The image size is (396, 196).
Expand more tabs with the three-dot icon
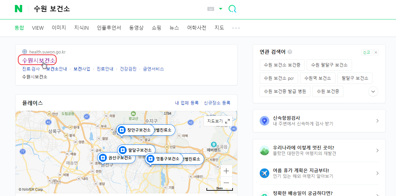click(236, 28)
